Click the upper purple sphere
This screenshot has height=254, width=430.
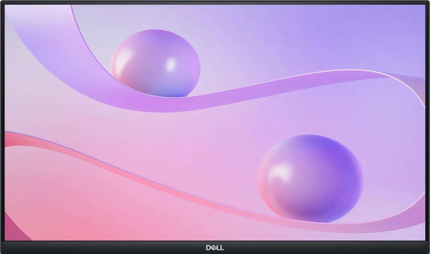pos(155,63)
